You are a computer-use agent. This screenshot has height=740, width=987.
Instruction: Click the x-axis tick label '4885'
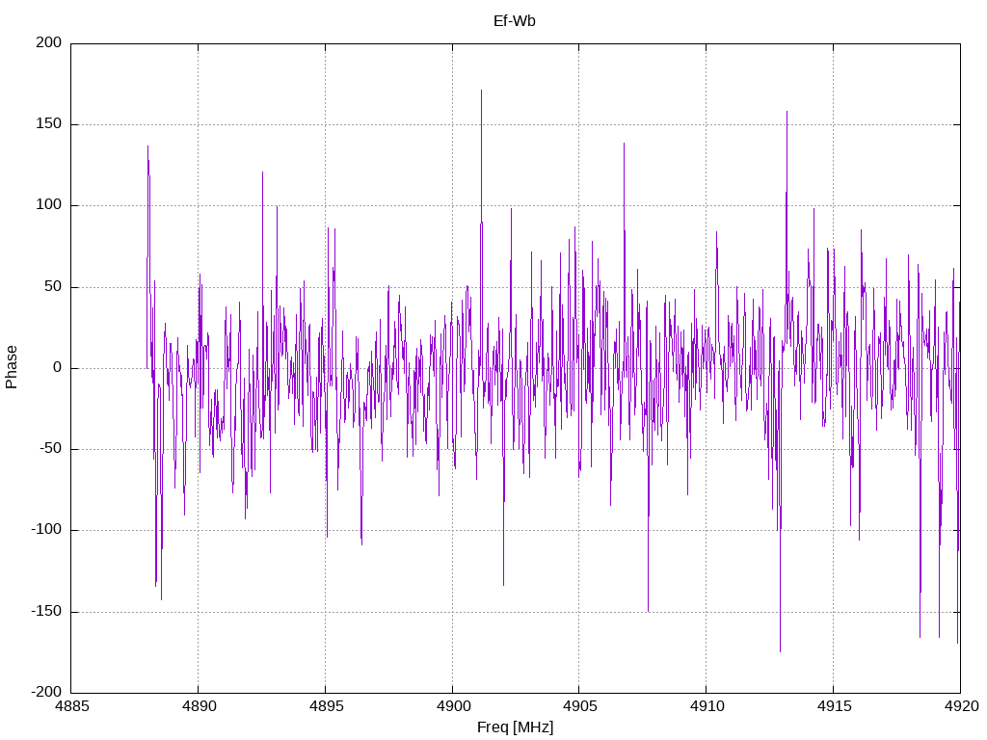(71, 706)
